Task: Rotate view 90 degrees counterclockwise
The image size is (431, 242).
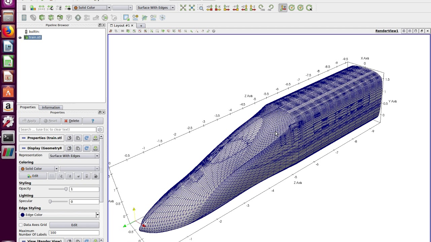Action: 270,7
